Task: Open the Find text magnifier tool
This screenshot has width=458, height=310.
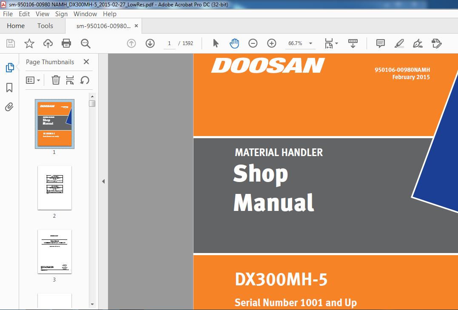Action: 85,43
